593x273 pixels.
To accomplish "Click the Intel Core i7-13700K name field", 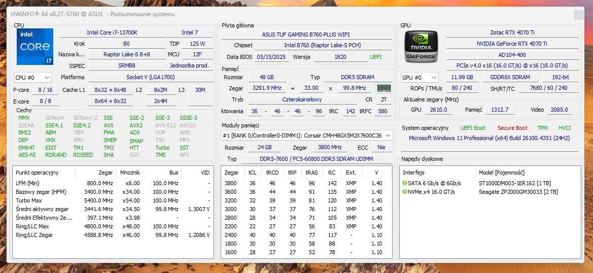I will (112, 33).
